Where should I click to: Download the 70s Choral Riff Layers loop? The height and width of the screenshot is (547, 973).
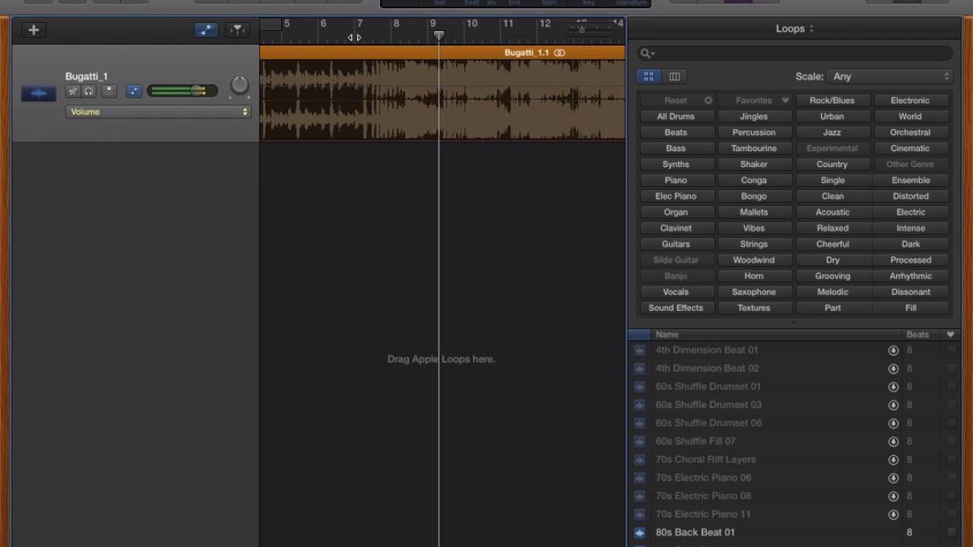(x=893, y=460)
